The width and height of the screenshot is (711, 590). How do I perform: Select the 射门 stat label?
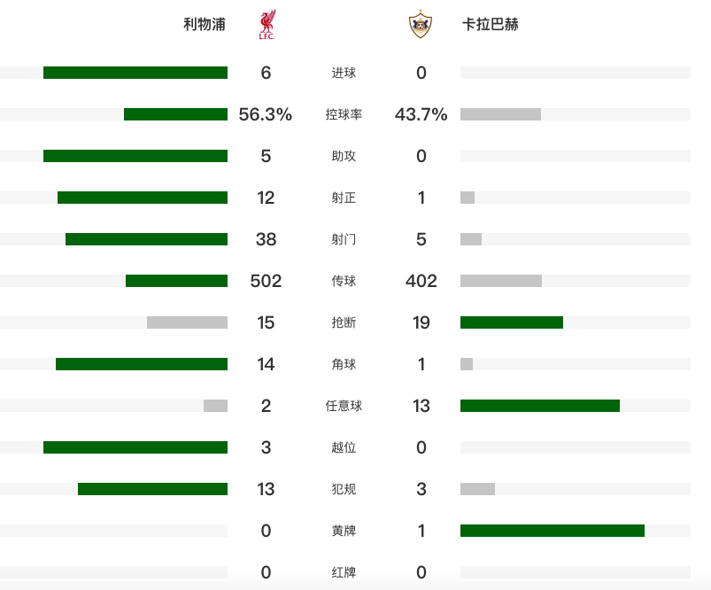tap(344, 239)
